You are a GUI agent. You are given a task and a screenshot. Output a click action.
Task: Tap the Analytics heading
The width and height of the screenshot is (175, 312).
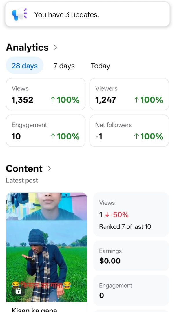(x=27, y=47)
